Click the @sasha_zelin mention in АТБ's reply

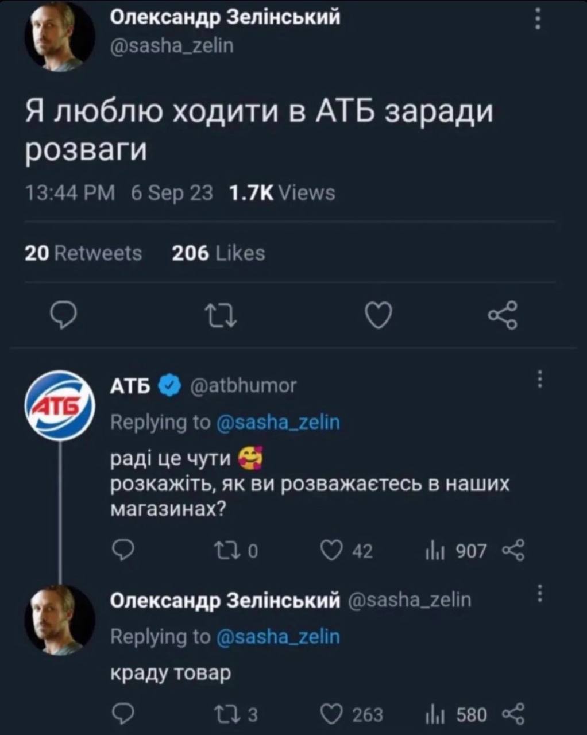(279, 423)
